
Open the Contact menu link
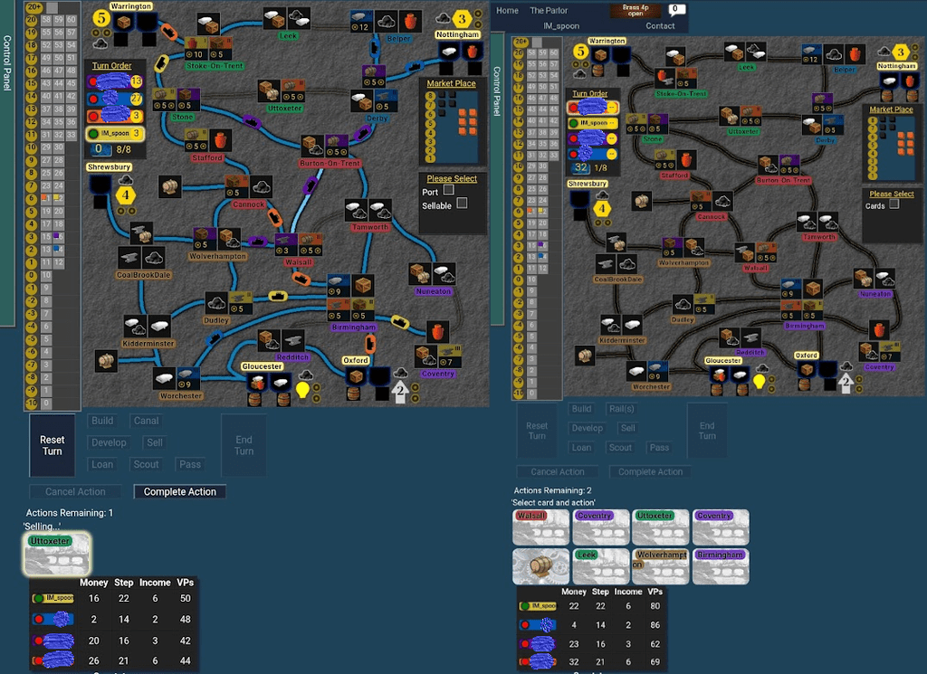[660, 26]
